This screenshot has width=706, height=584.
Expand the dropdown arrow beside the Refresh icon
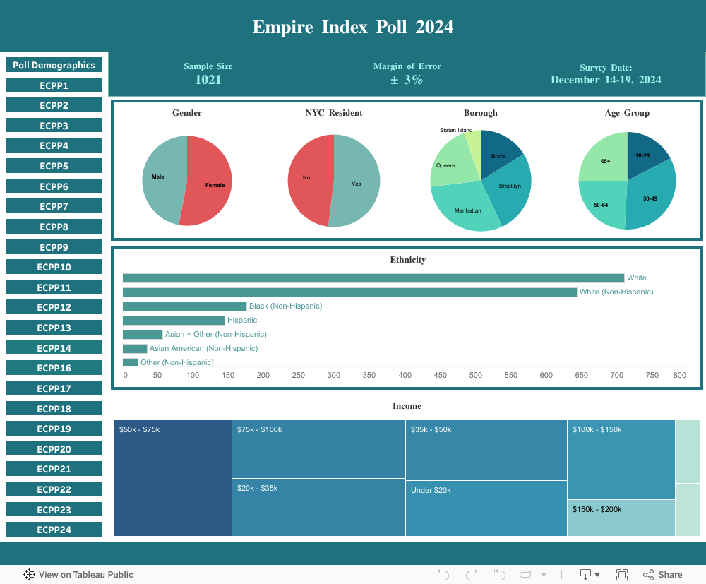(543, 576)
